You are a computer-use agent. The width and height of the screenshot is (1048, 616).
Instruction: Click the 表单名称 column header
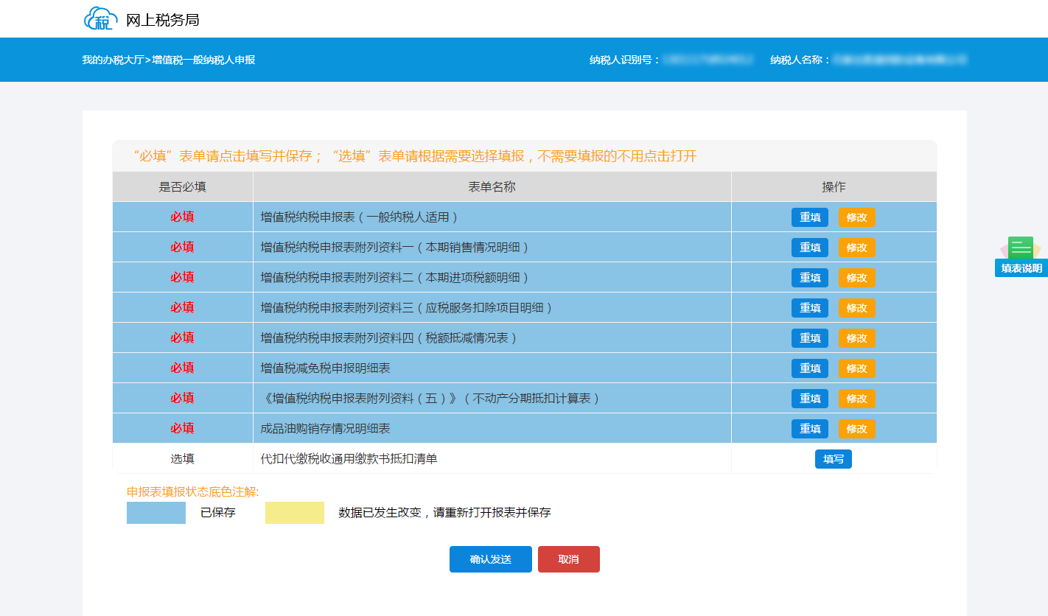pyautogui.click(x=492, y=187)
